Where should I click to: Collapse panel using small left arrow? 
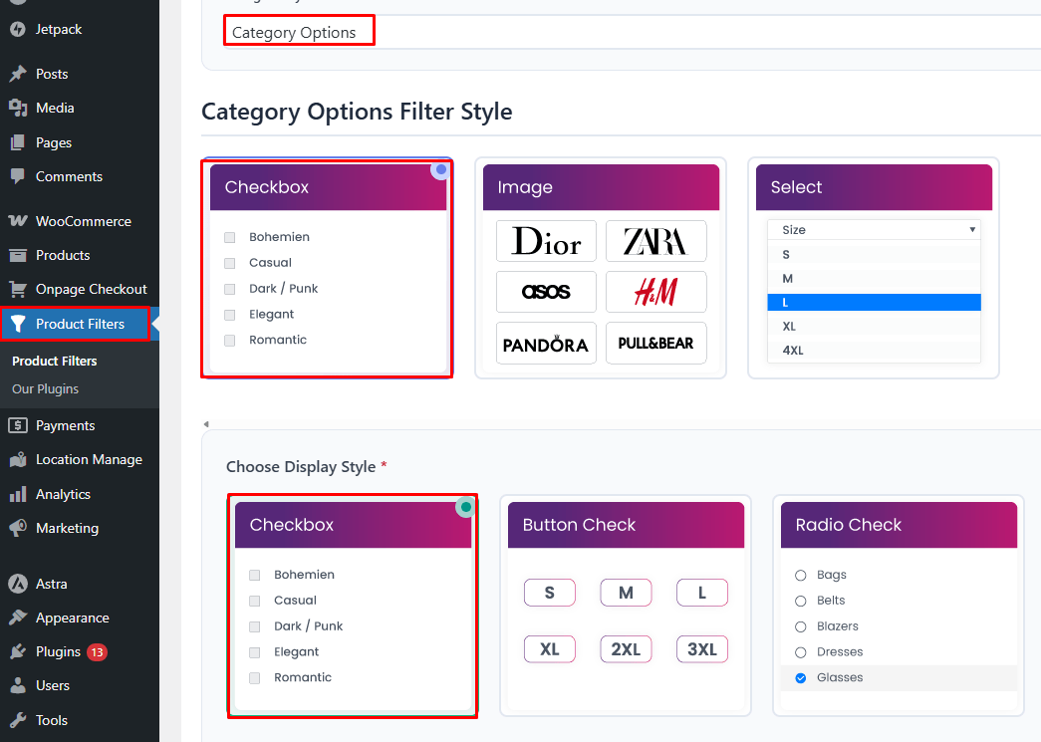(206, 424)
